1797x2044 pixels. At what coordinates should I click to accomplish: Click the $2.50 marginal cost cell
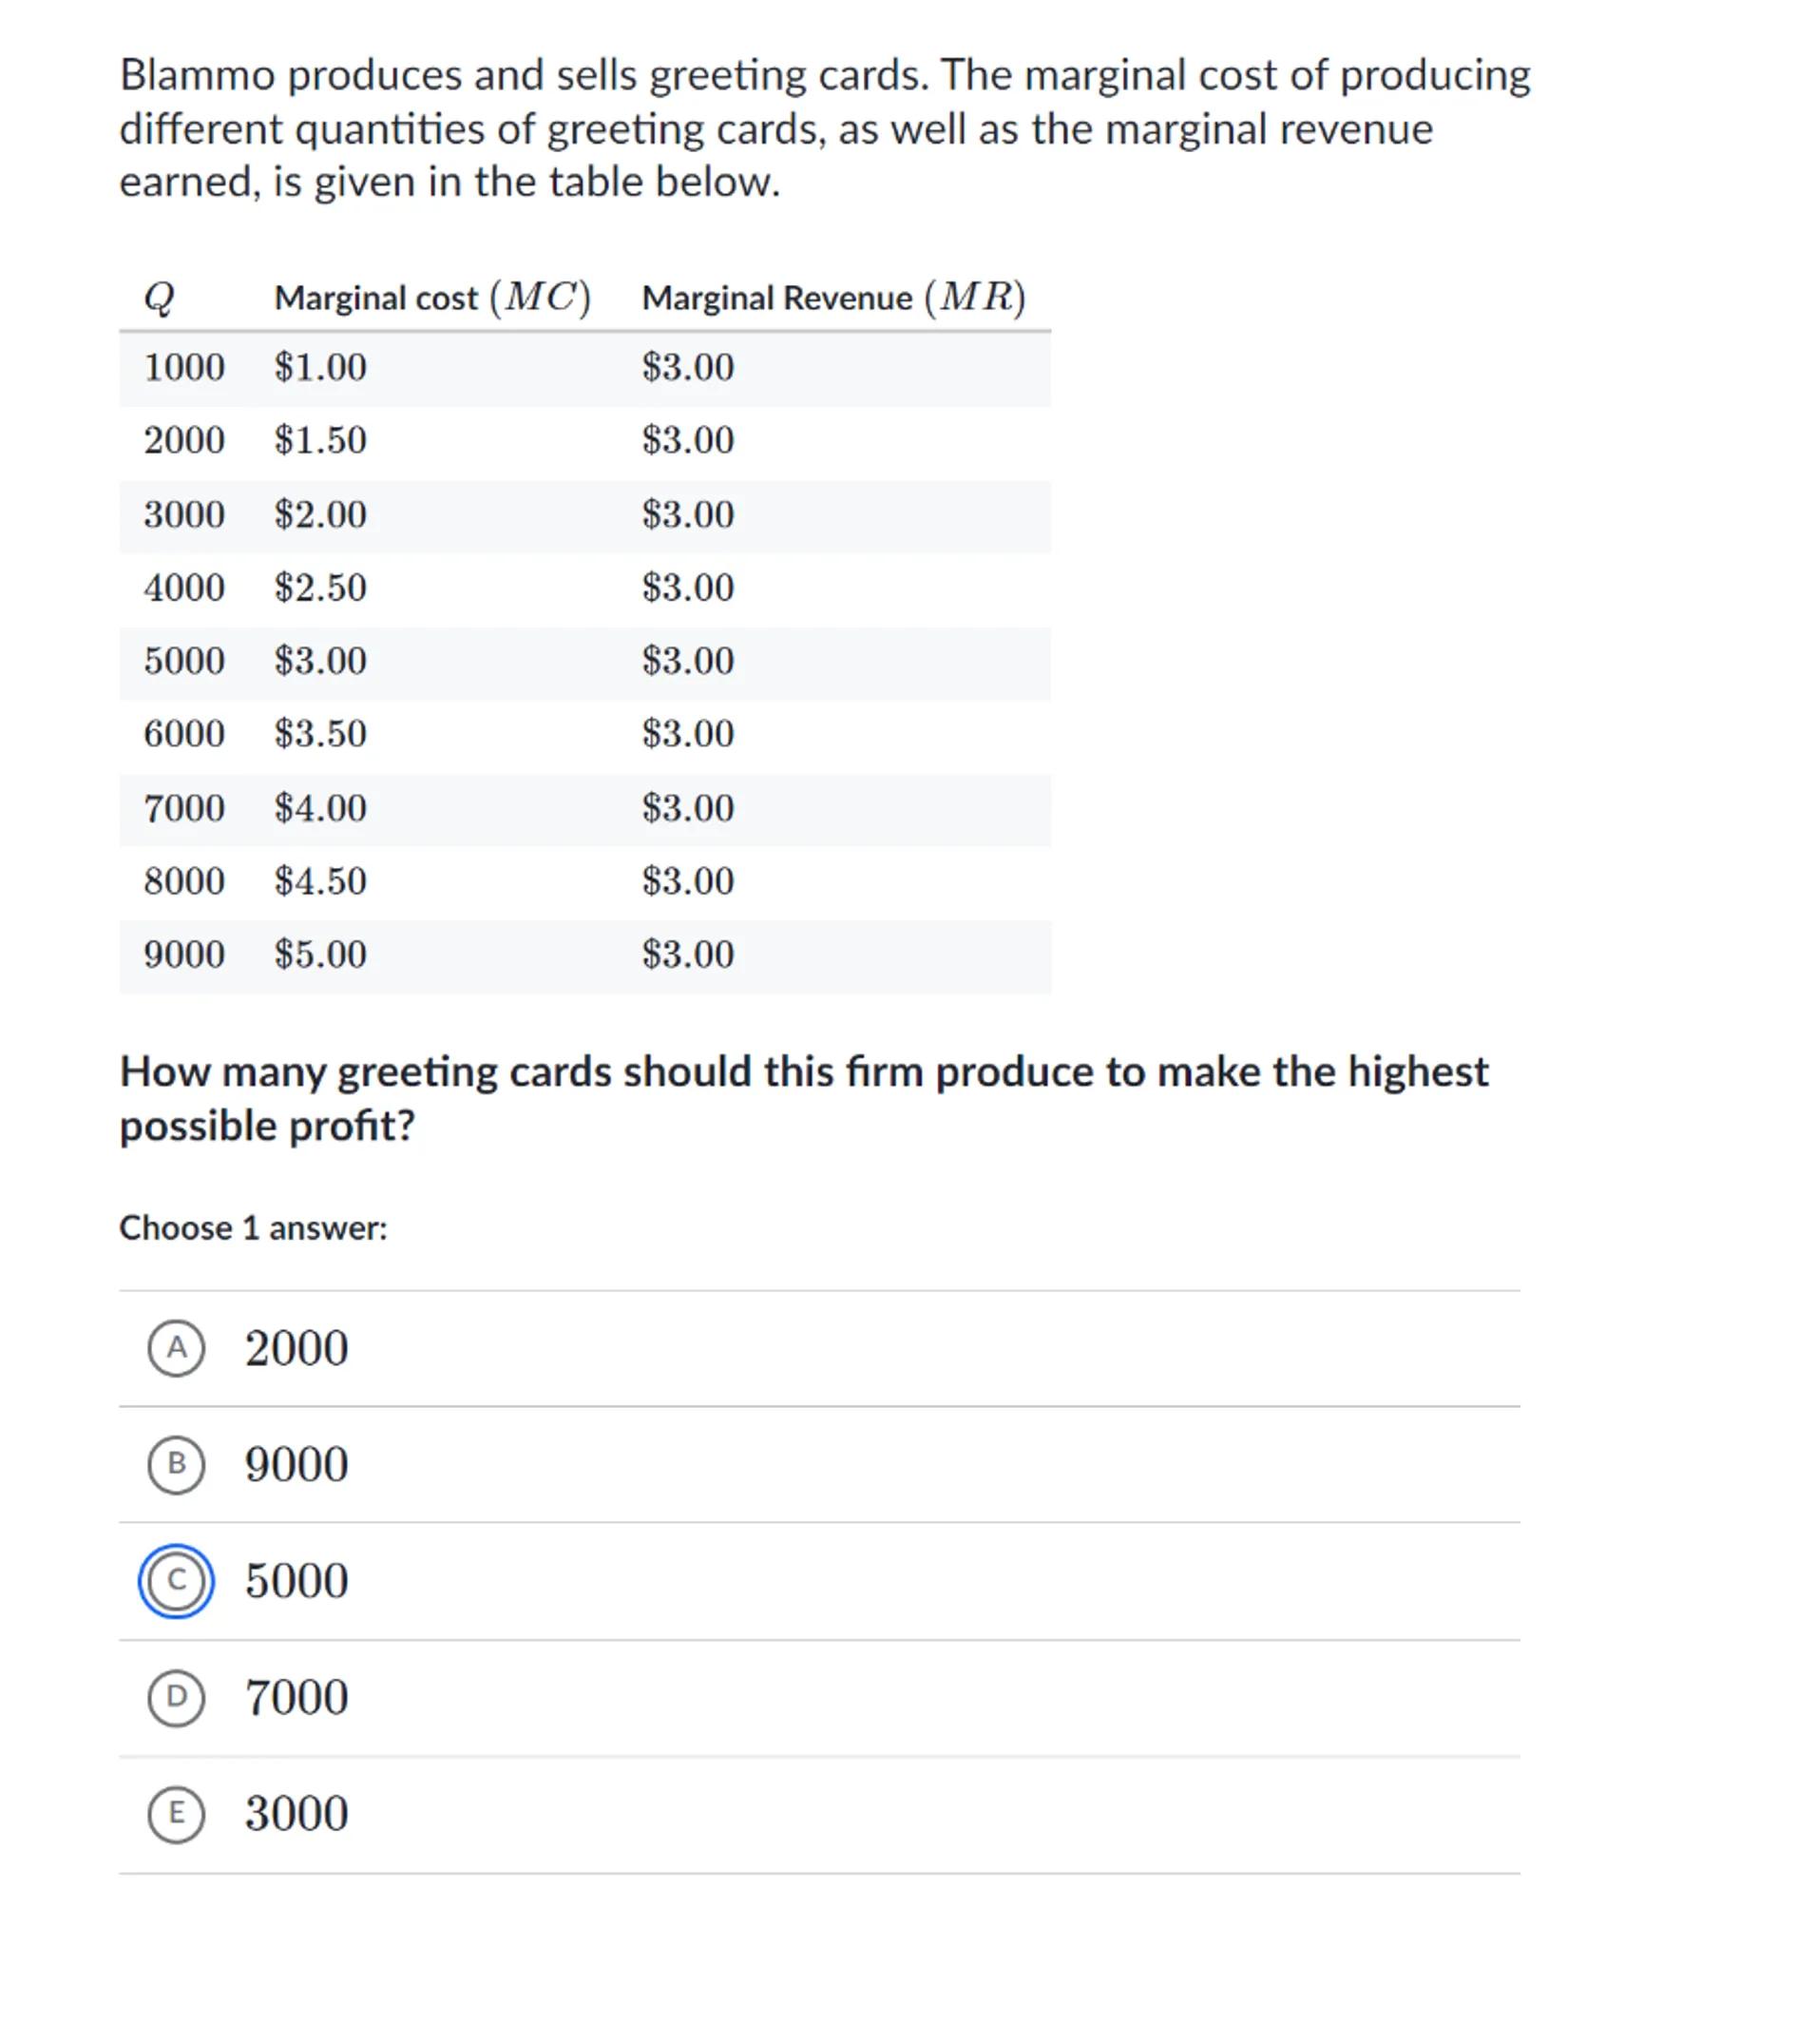[x=320, y=587]
